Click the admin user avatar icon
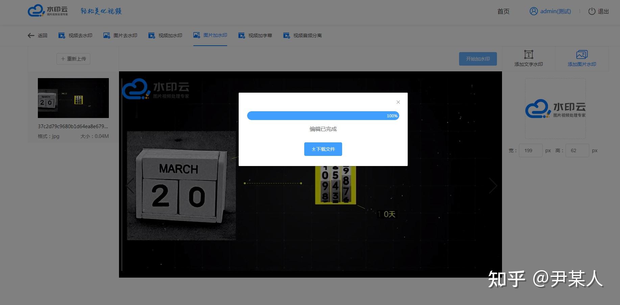 533,11
